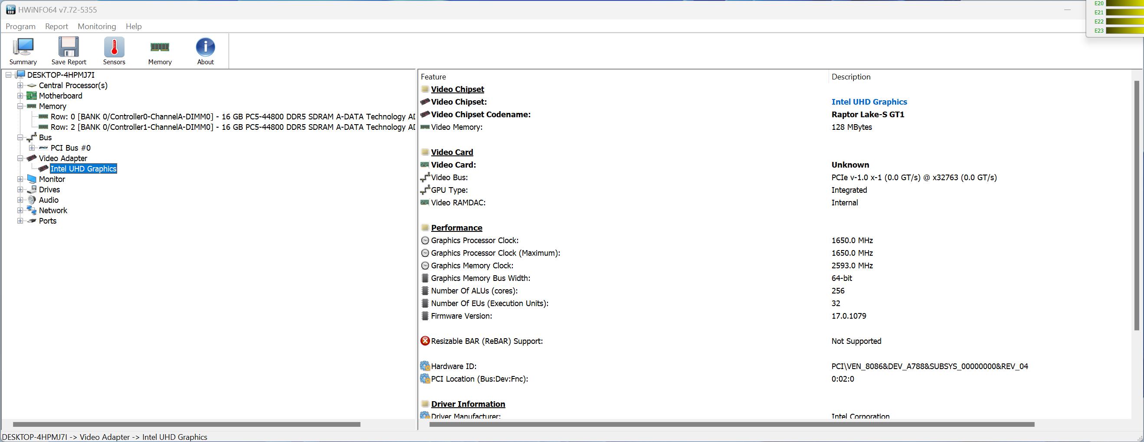Click the Description column header

tap(850, 76)
